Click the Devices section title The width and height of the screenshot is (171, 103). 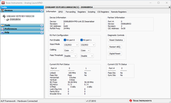coord(9,10)
